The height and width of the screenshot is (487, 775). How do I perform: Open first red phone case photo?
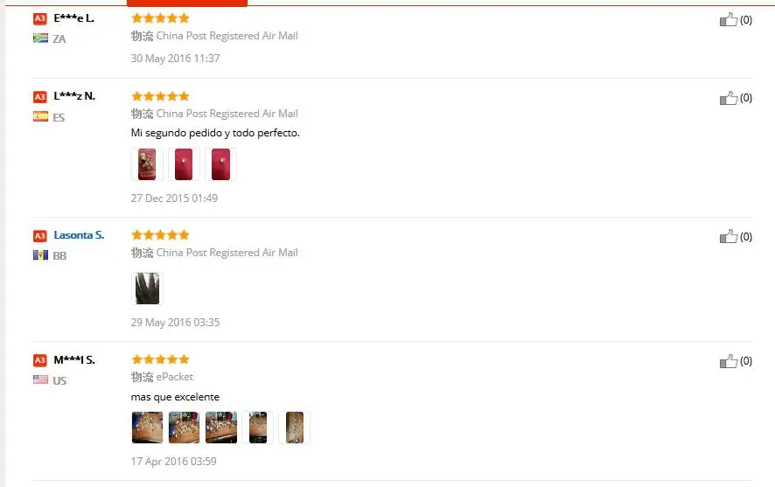tap(147, 164)
